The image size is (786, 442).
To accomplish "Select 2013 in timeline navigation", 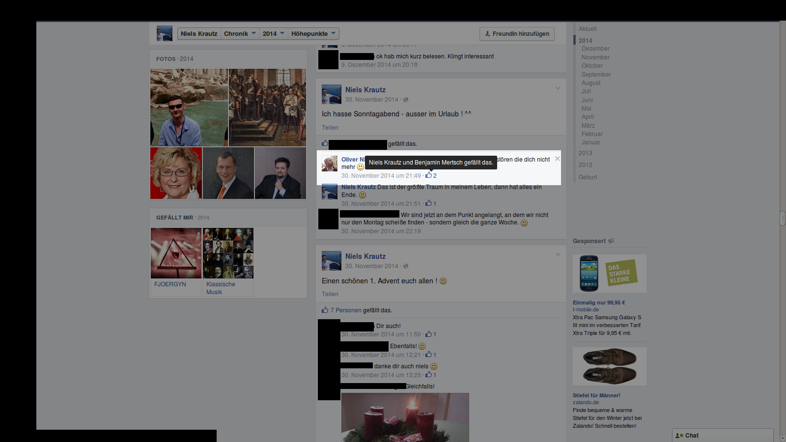I will [x=586, y=153].
